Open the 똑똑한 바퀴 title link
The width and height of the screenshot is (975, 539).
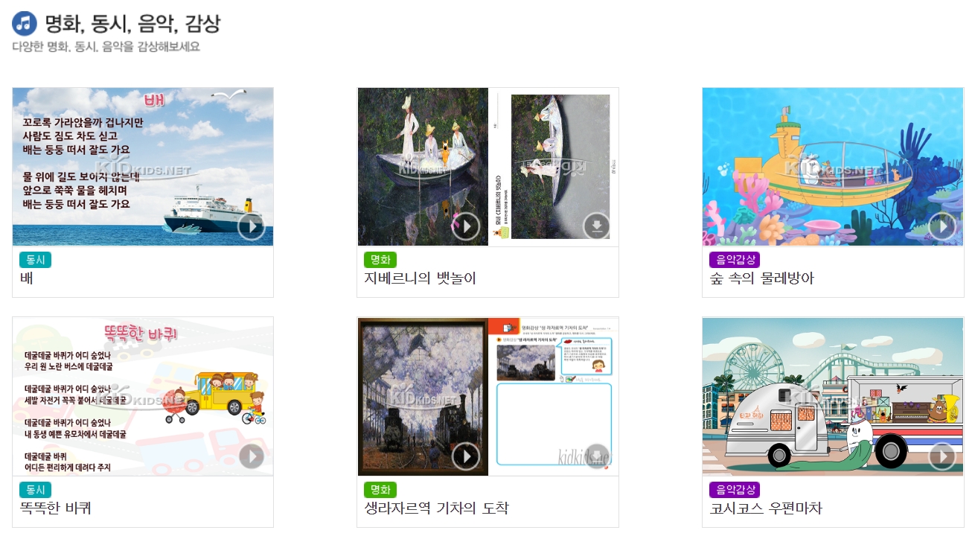point(56,508)
